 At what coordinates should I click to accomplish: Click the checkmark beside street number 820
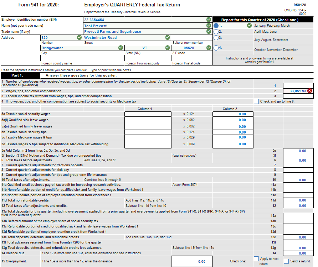tap(79, 37)
